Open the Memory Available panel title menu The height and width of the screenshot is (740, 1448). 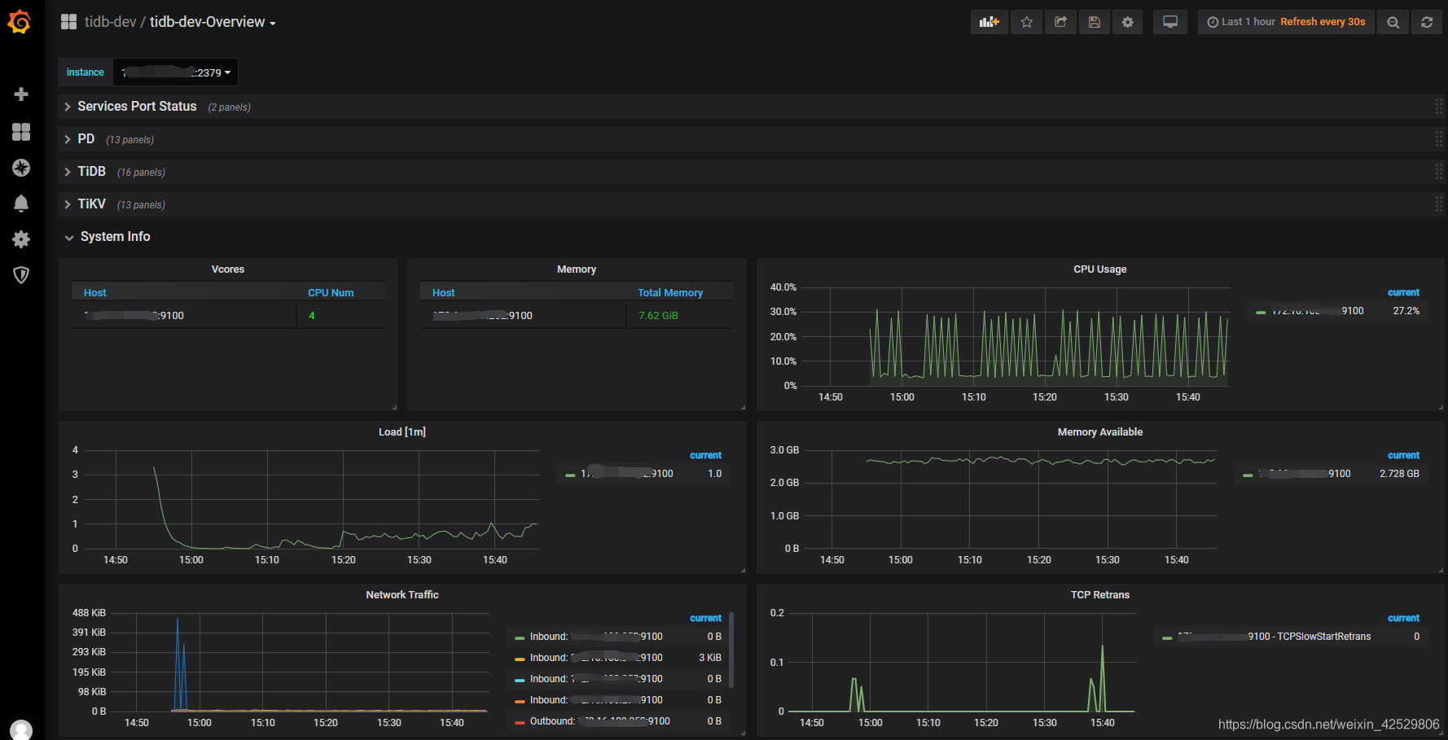pyautogui.click(x=1100, y=432)
